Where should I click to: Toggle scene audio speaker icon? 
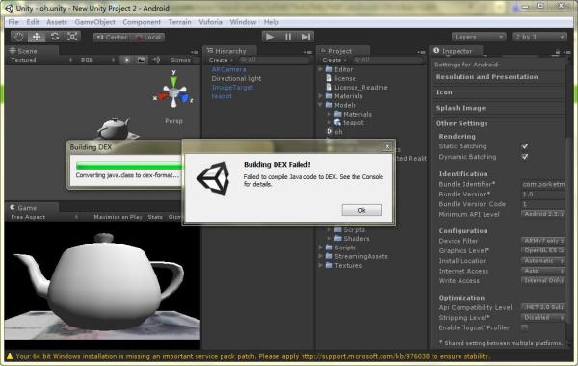156,60
